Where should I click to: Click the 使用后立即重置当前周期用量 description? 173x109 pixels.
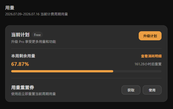[33, 94]
